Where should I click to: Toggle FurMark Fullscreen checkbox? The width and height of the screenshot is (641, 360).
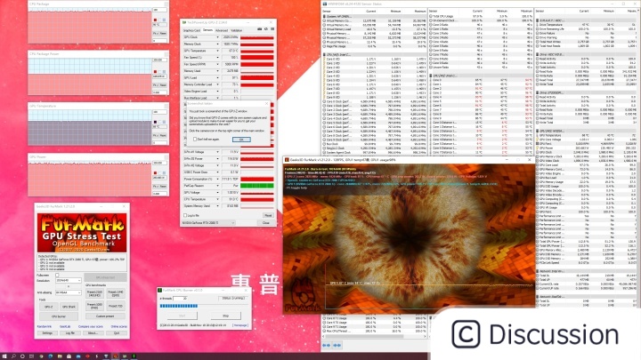click(x=57, y=275)
